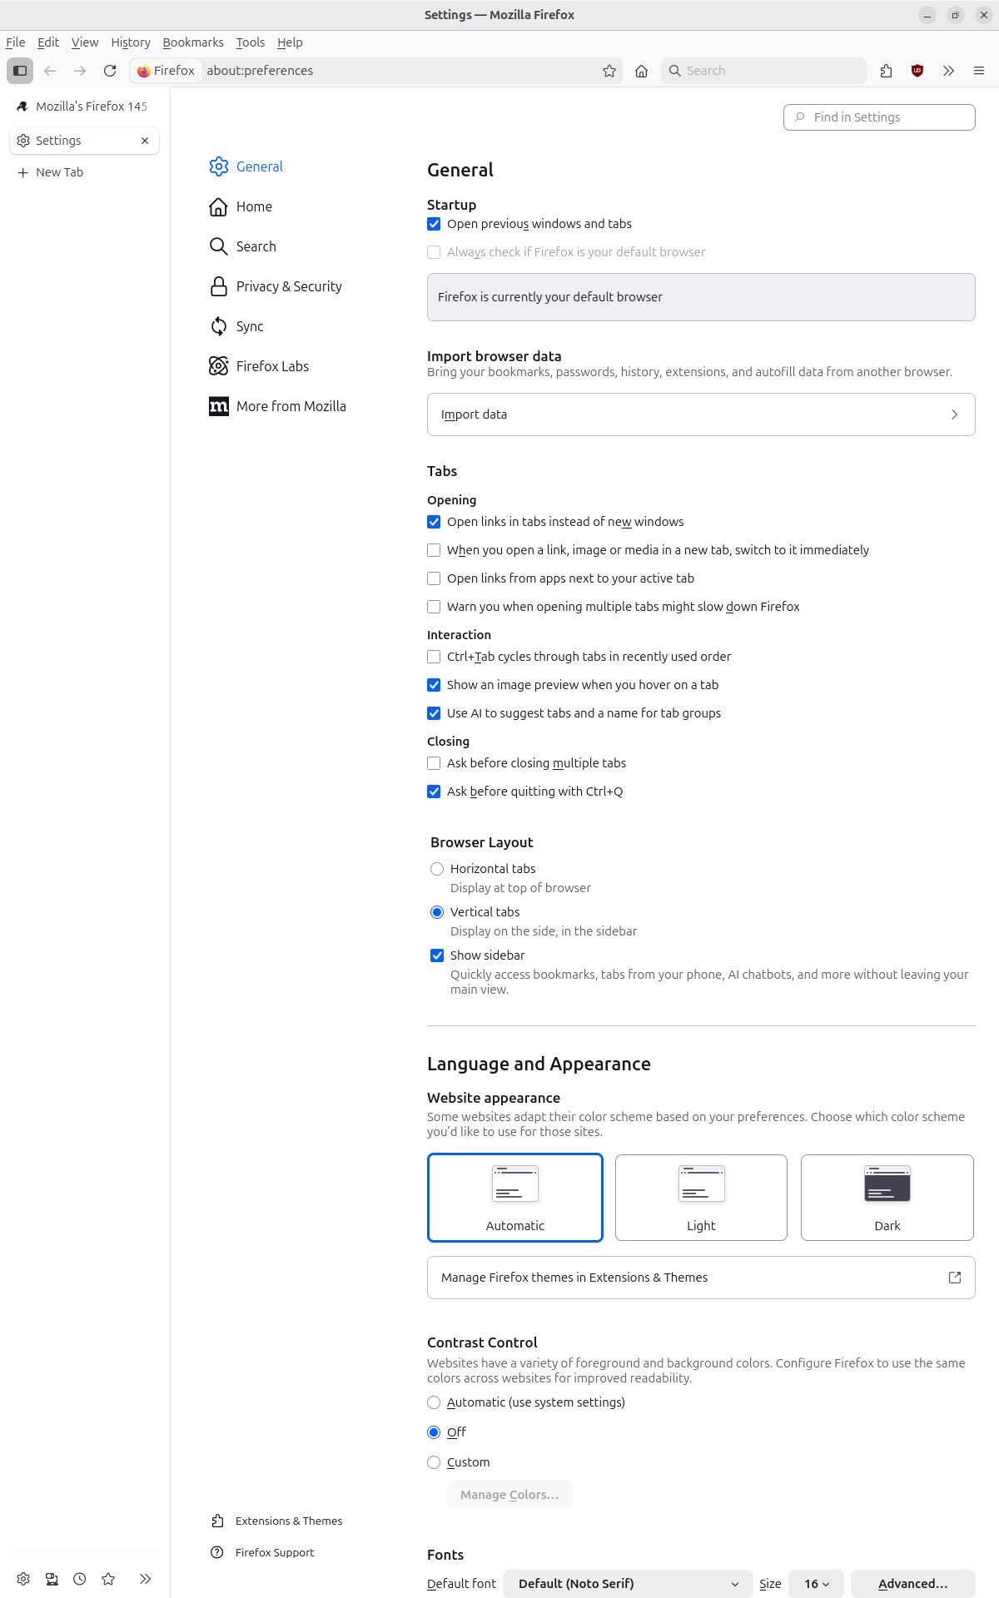Image resolution: width=999 pixels, height=1598 pixels.
Task: Select Mozilla's Firefox 145 pinned tab
Action: click(84, 107)
